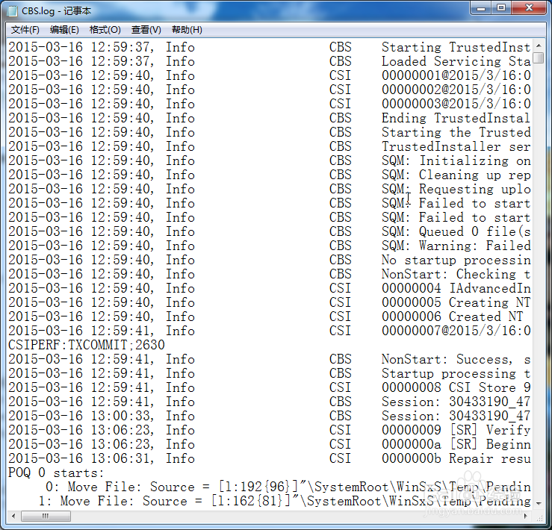The width and height of the screenshot is (552, 530).
Task: Click 'SQM: Queued 0 file(s' log text
Action: point(456,231)
